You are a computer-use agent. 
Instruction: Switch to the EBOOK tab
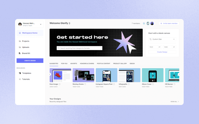pos(132,64)
